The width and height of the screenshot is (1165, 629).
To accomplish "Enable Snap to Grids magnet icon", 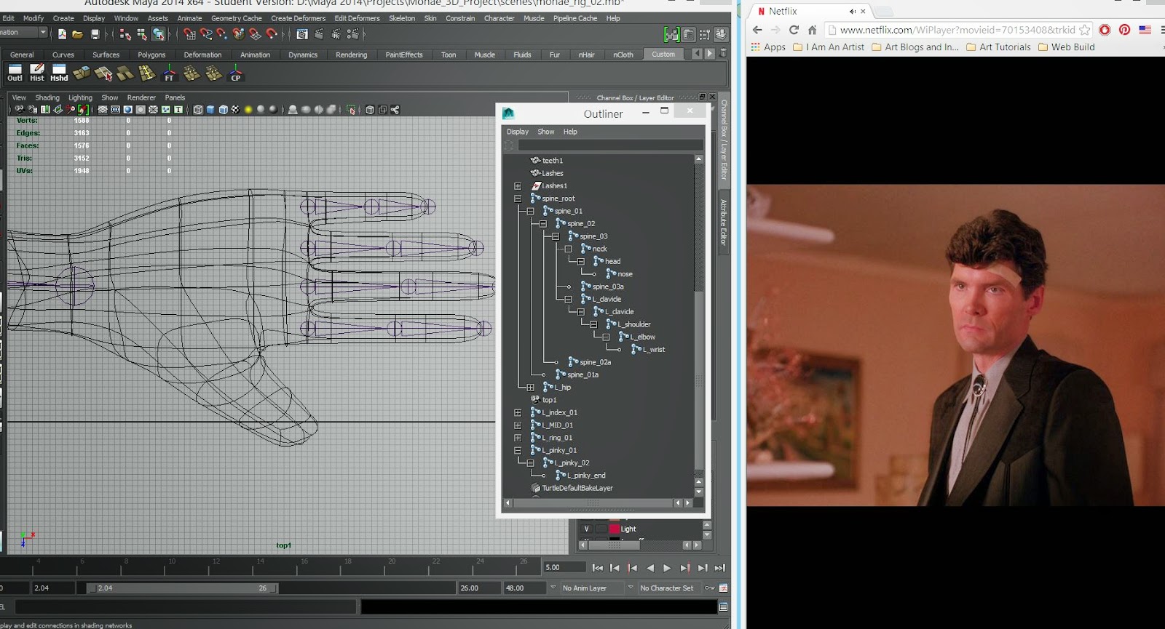I will pyautogui.click(x=189, y=34).
